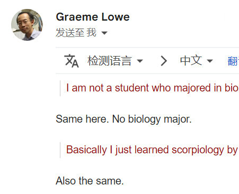Click the sender name Graeme Lowe
This screenshot has height=194, width=239.
[93, 17]
